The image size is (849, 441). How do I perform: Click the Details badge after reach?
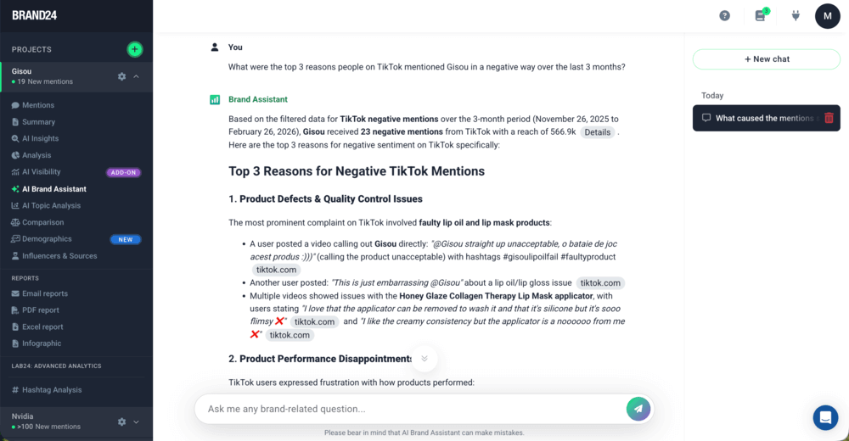click(x=597, y=132)
